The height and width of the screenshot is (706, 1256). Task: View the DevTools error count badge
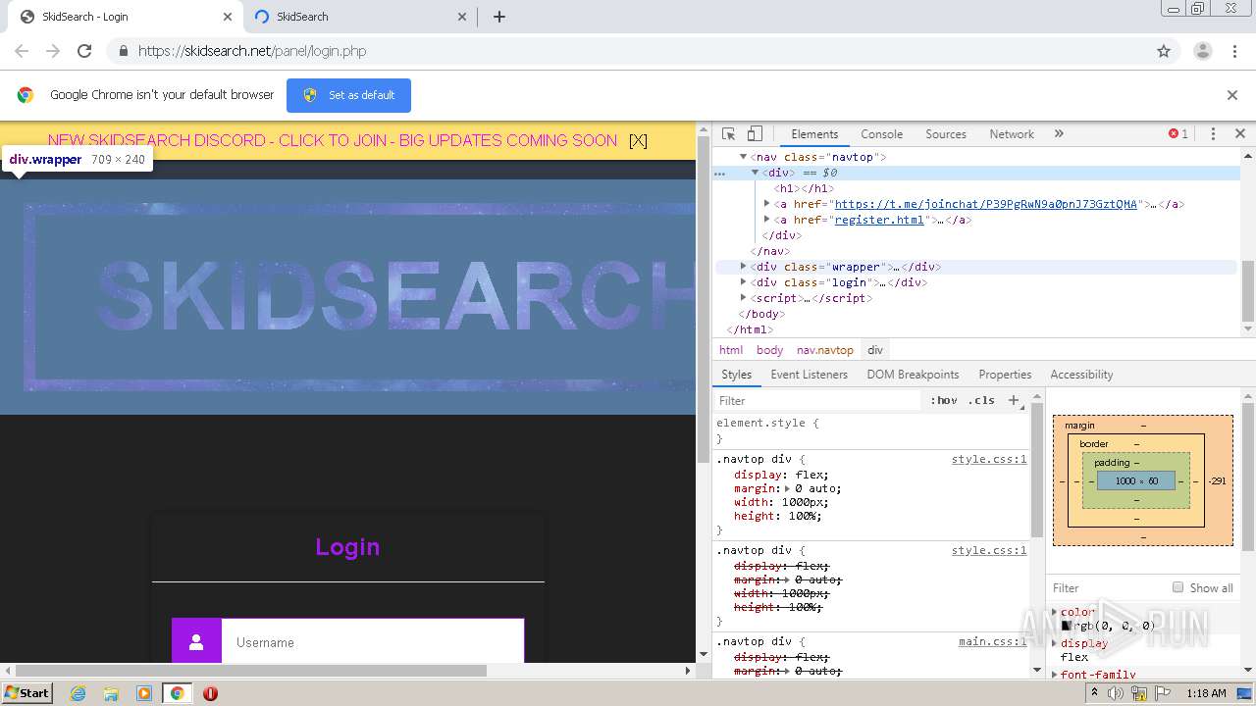pos(1177,134)
